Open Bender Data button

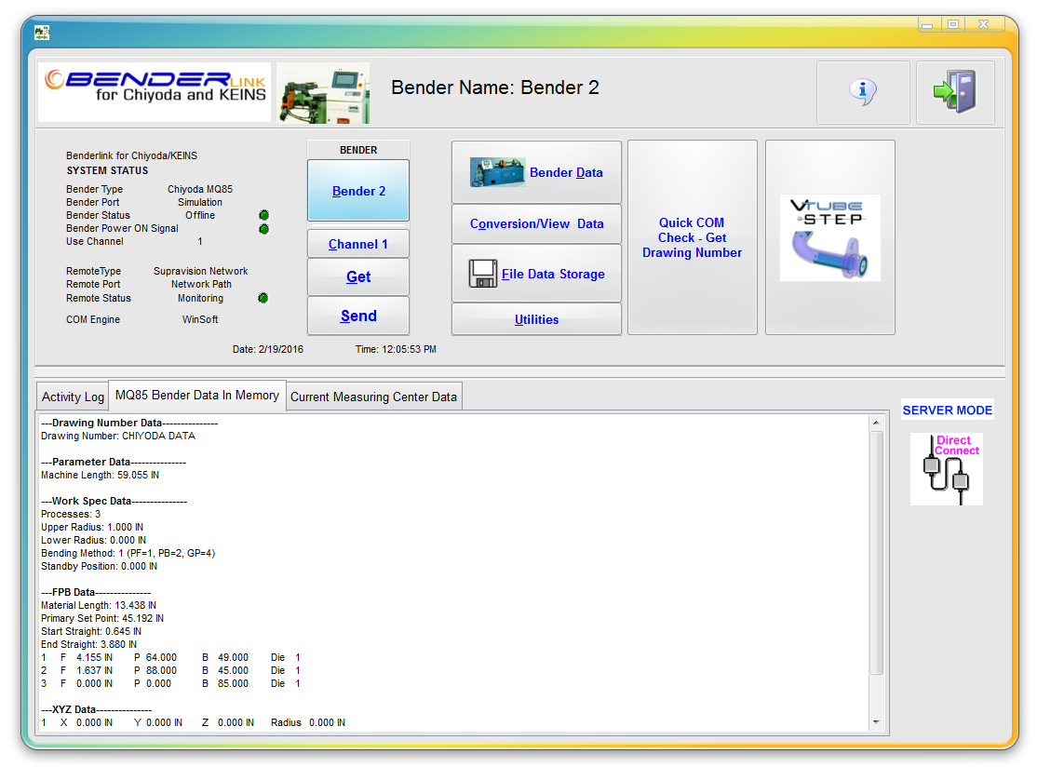click(536, 172)
